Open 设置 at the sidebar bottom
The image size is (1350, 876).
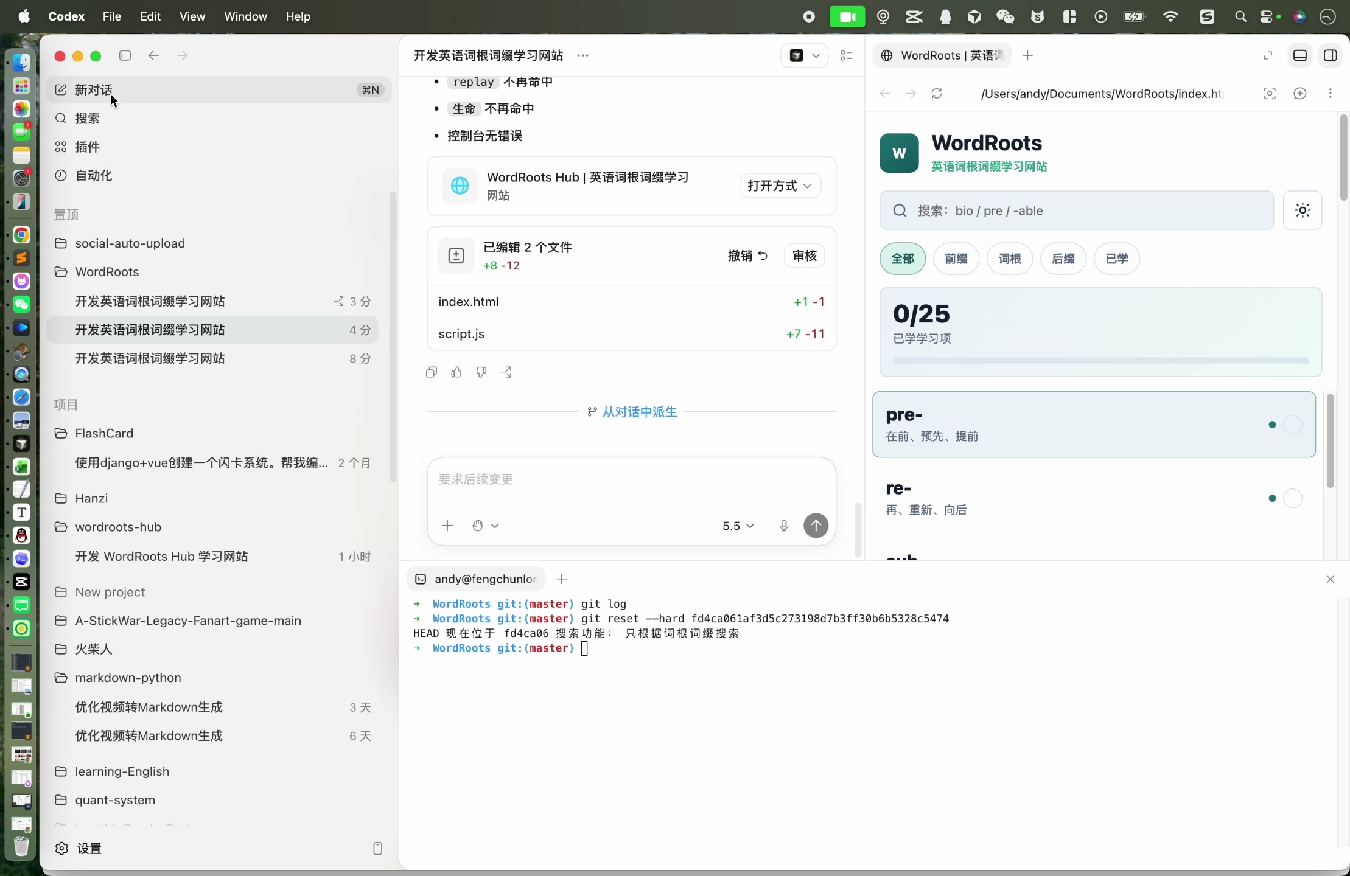click(79, 849)
